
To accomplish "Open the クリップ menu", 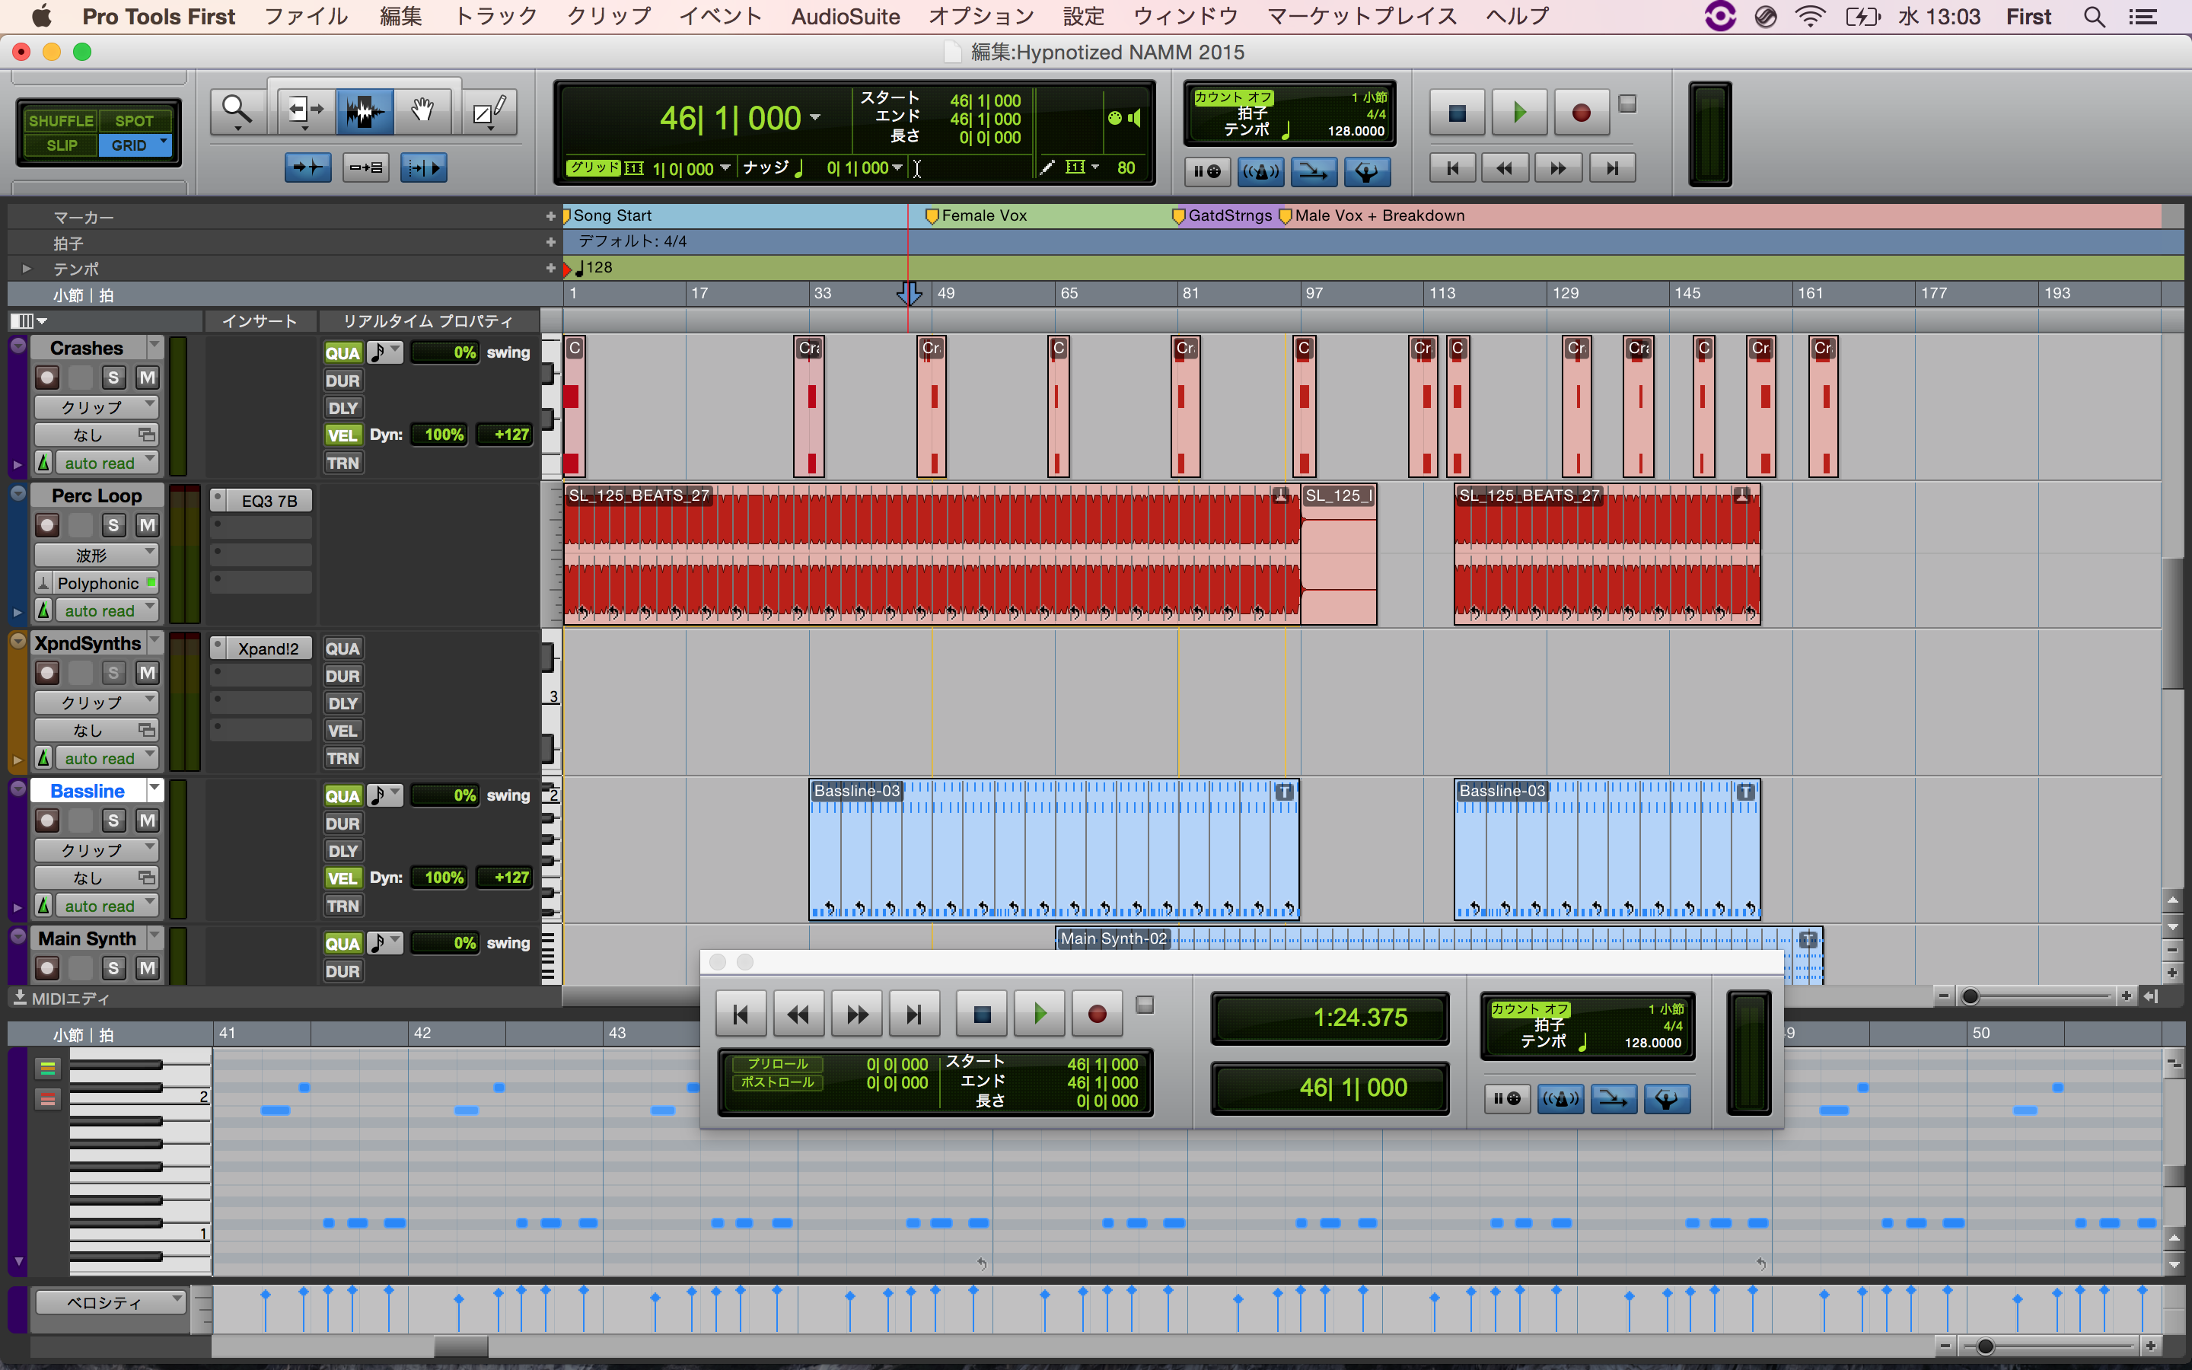I will point(609,16).
